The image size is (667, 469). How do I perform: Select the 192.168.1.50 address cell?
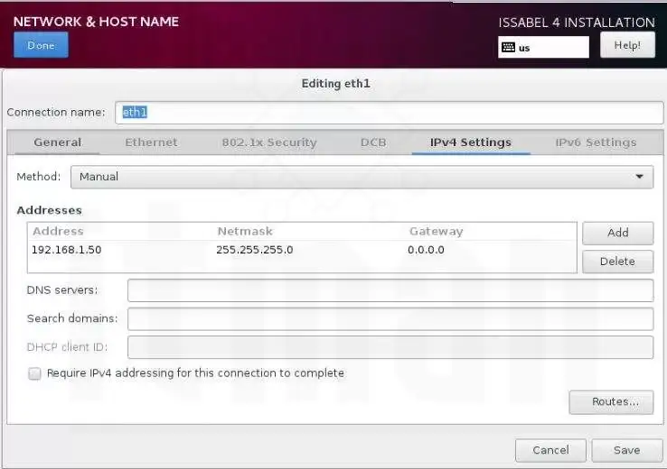pyautogui.click(x=67, y=250)
